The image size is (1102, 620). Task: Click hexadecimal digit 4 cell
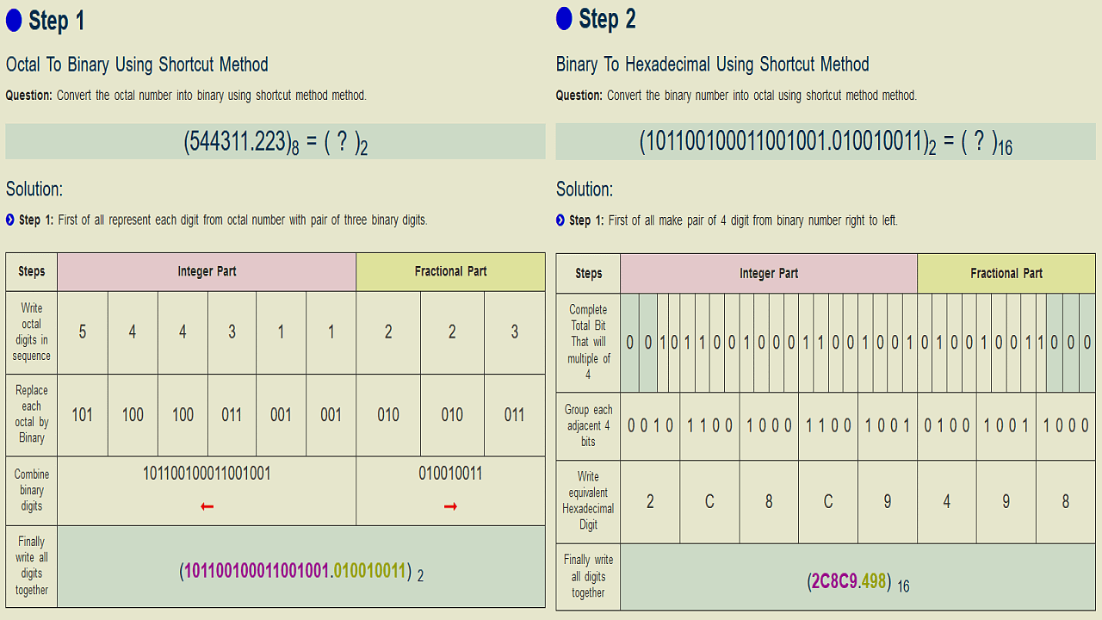(946, 501)
